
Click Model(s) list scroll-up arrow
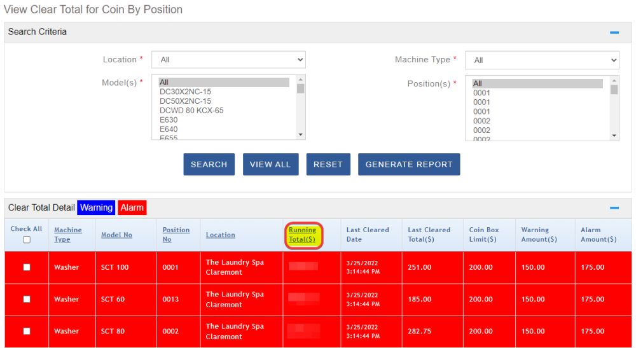(x=301, y=79)
